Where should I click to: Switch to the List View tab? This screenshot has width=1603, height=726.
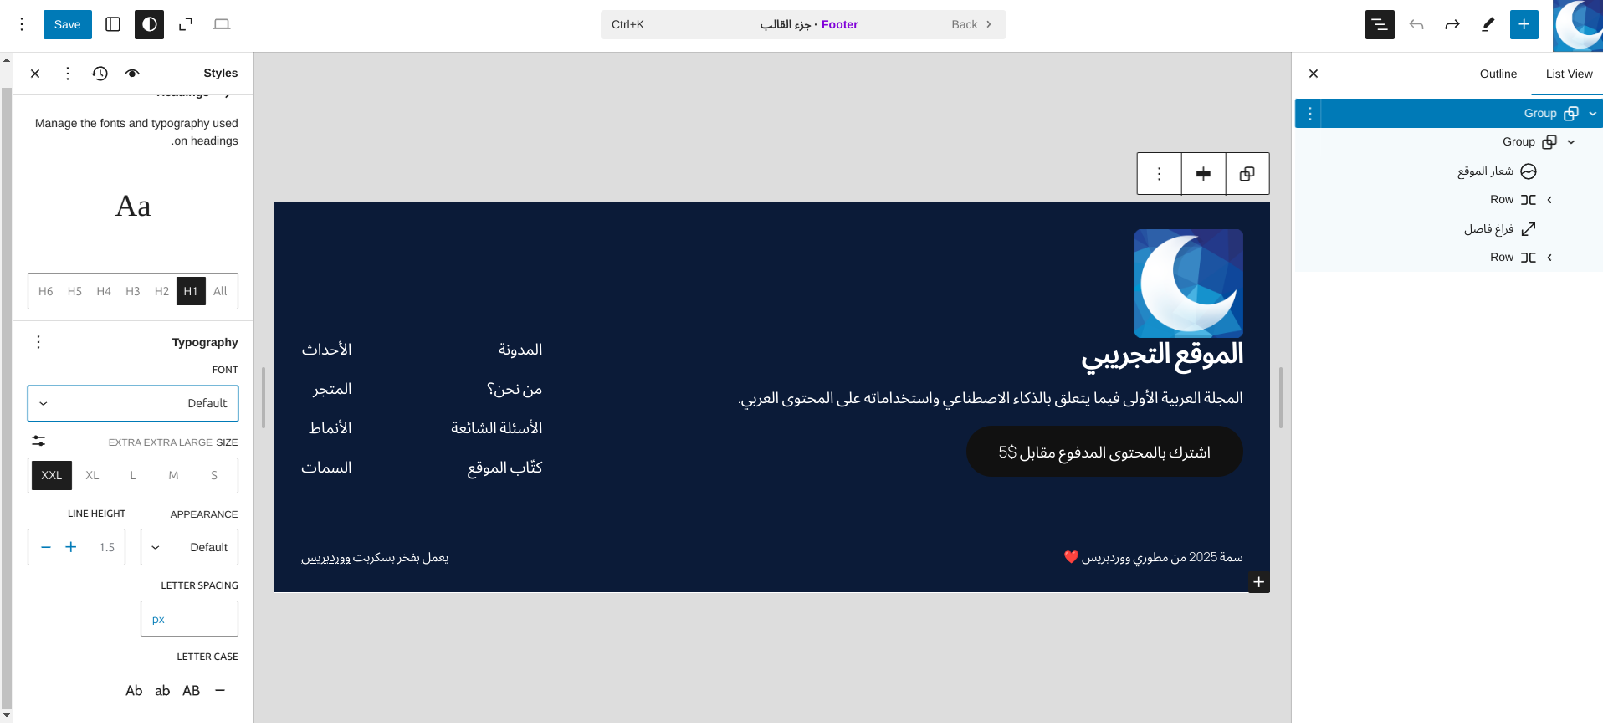(1569, 74)
